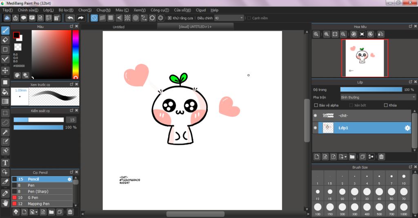
Task: Click the Redo arrow in toolbar
Action: (80, 18)
